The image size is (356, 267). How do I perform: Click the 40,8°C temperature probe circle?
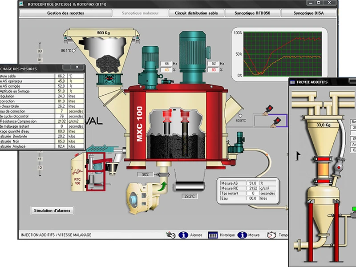pyautogui.click(x=240, y=116)
